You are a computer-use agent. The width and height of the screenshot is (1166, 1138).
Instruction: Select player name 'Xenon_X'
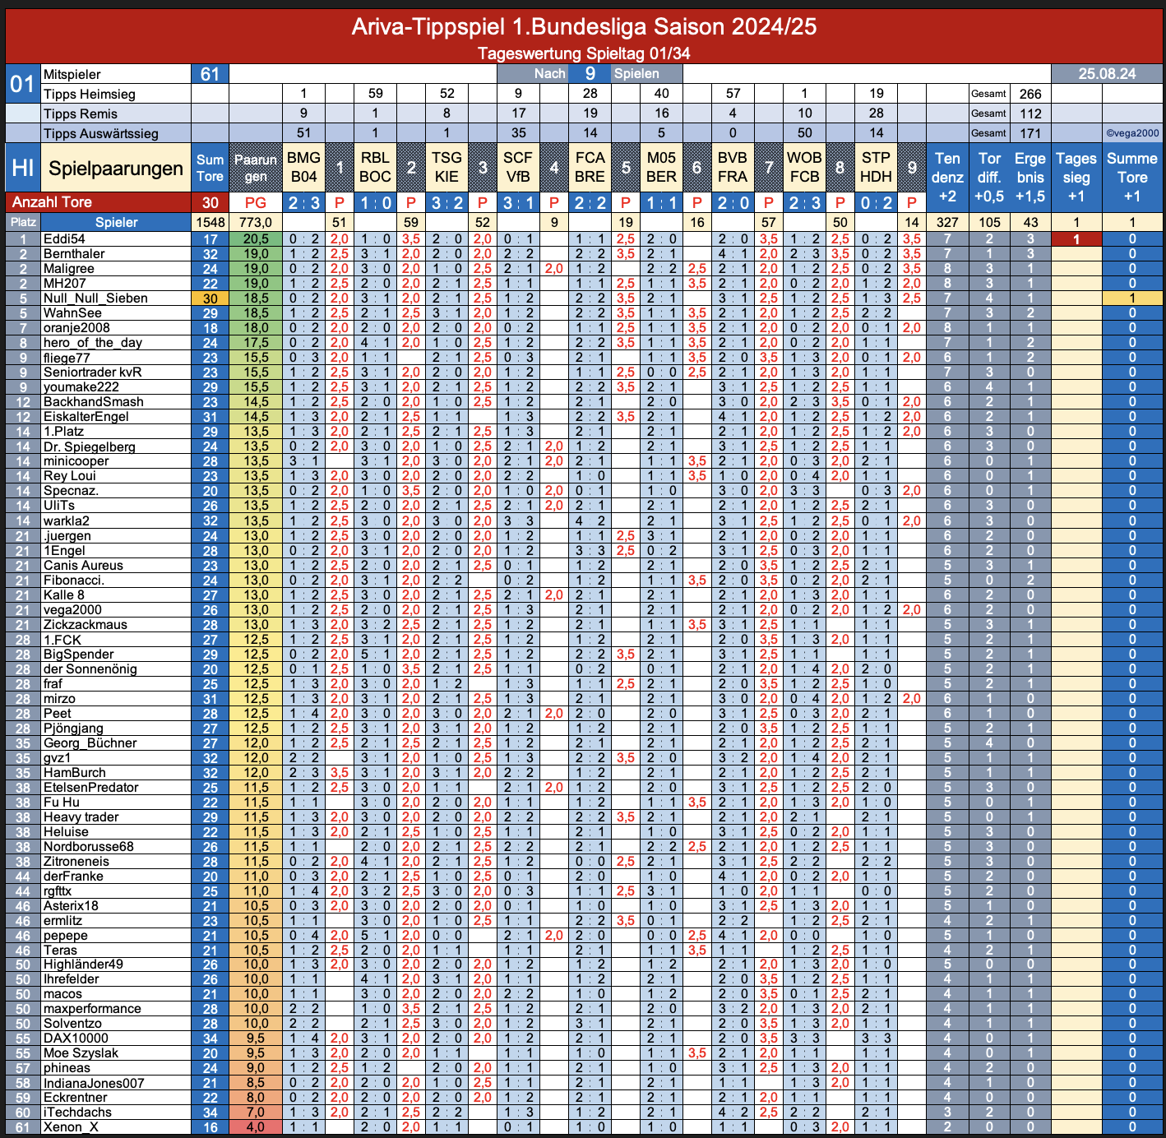[71, 1127]
